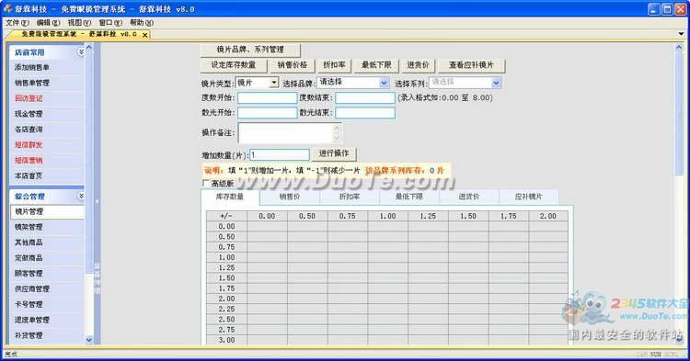Screen dimensions: 690x361
Task: Switch to the 销售价 tab
Action: click(290, 197)
